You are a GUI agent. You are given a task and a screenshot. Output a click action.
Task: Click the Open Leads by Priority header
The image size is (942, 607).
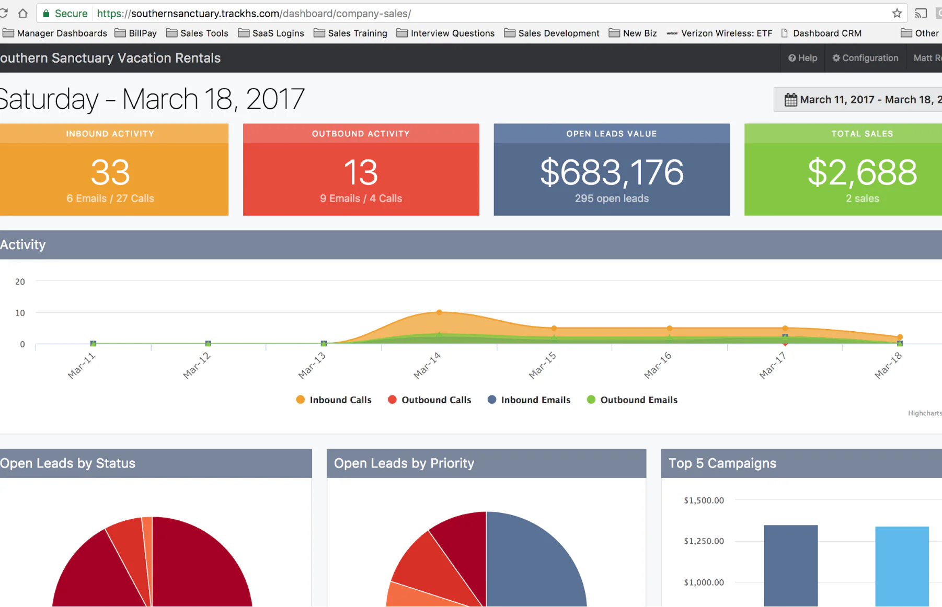click(x=486, y=463)
